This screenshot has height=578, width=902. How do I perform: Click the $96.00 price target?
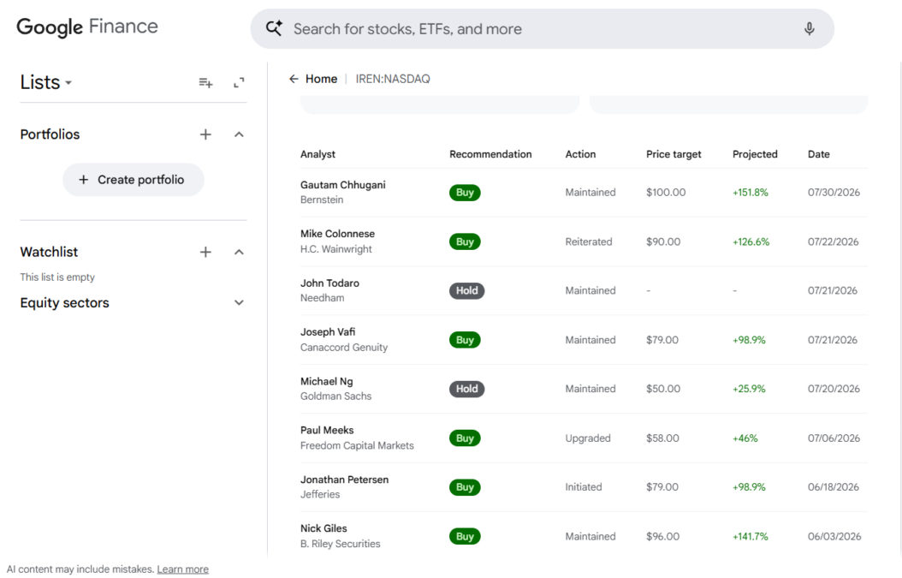tap(662, 537)
